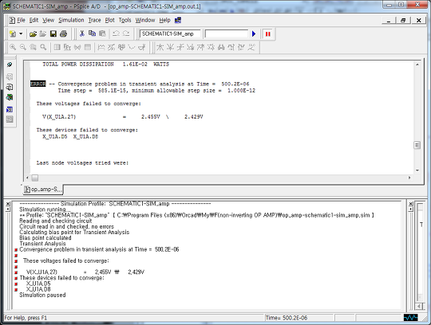Open the Simulation menu

71,20
